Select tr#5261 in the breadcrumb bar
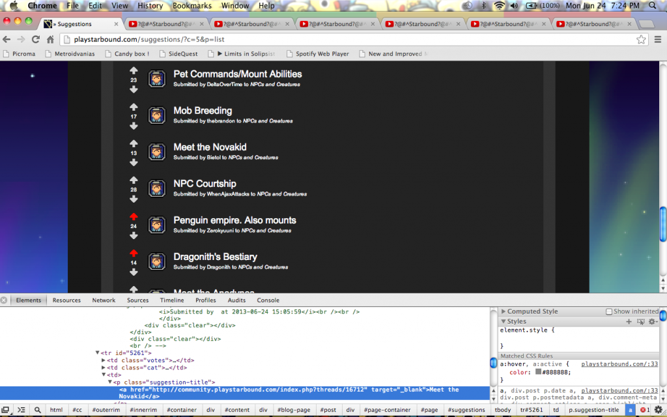The image size is (667, 417). tap(531, 410)
